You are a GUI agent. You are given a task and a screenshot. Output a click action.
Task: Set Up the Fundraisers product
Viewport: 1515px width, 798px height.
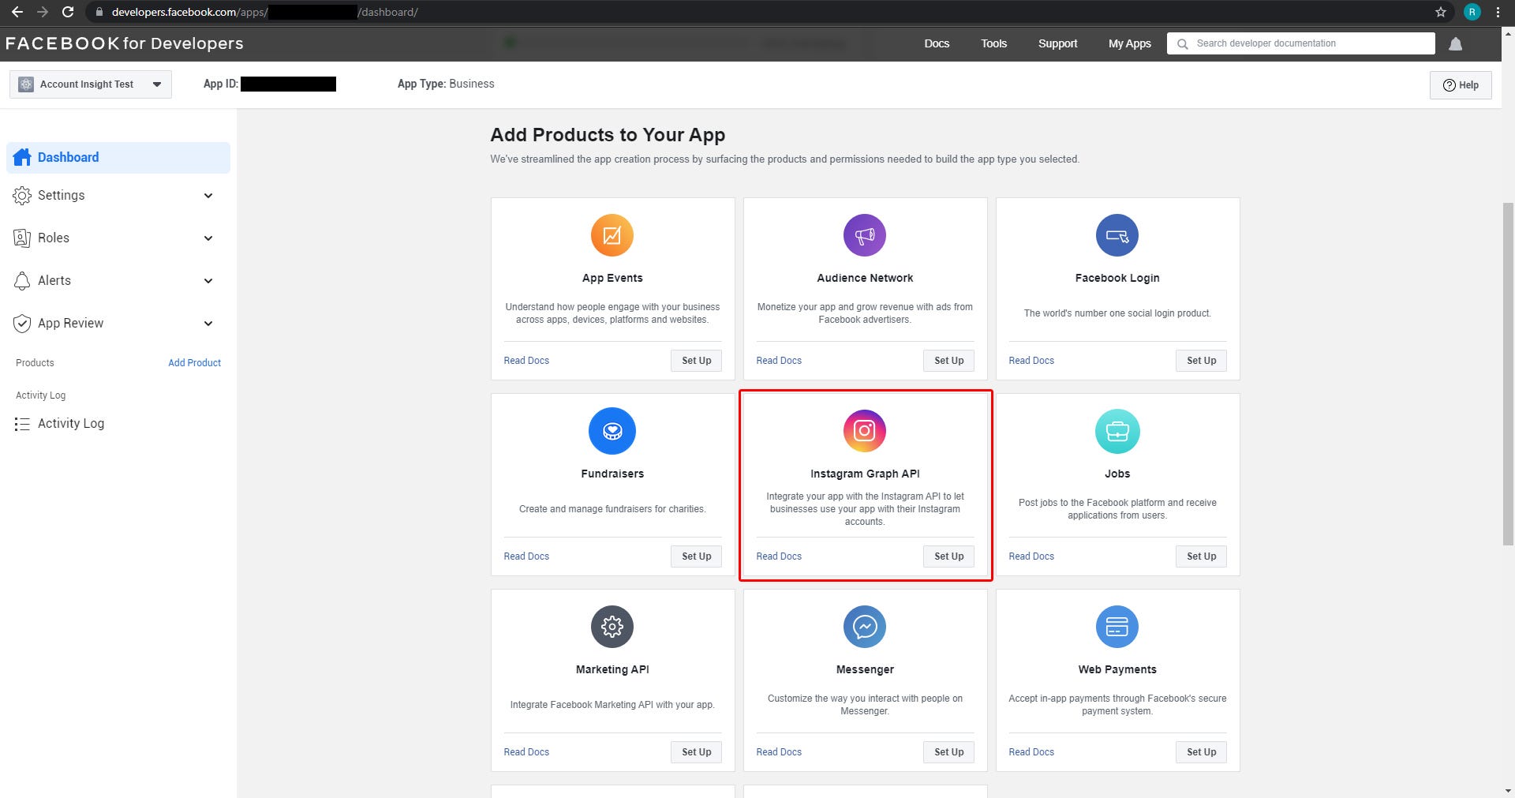(x=696, y=556)
